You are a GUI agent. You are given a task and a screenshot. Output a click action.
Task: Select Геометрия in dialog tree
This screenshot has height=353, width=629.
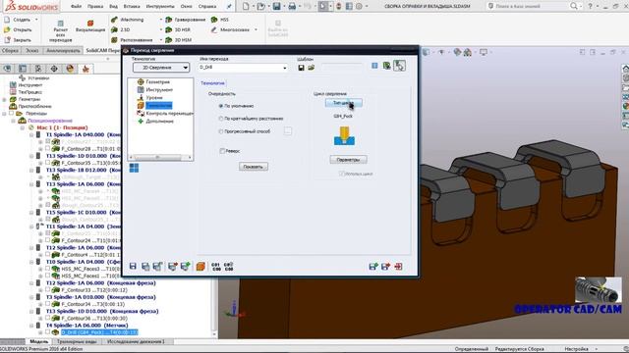tap(157, 81)
